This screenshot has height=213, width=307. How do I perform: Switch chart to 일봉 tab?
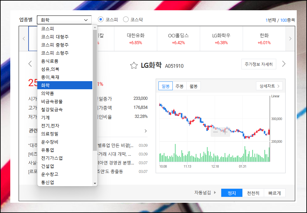click(165, 86)
